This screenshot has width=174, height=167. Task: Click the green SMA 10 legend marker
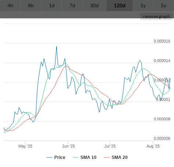pos(76,157)
